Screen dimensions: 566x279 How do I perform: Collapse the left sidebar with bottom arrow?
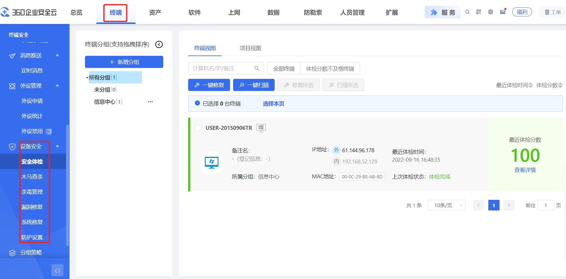(x=57, y=270)
